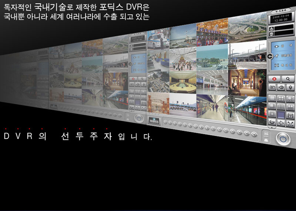
Task: Take a snapshot with the camera button
Action: (272, 87)
